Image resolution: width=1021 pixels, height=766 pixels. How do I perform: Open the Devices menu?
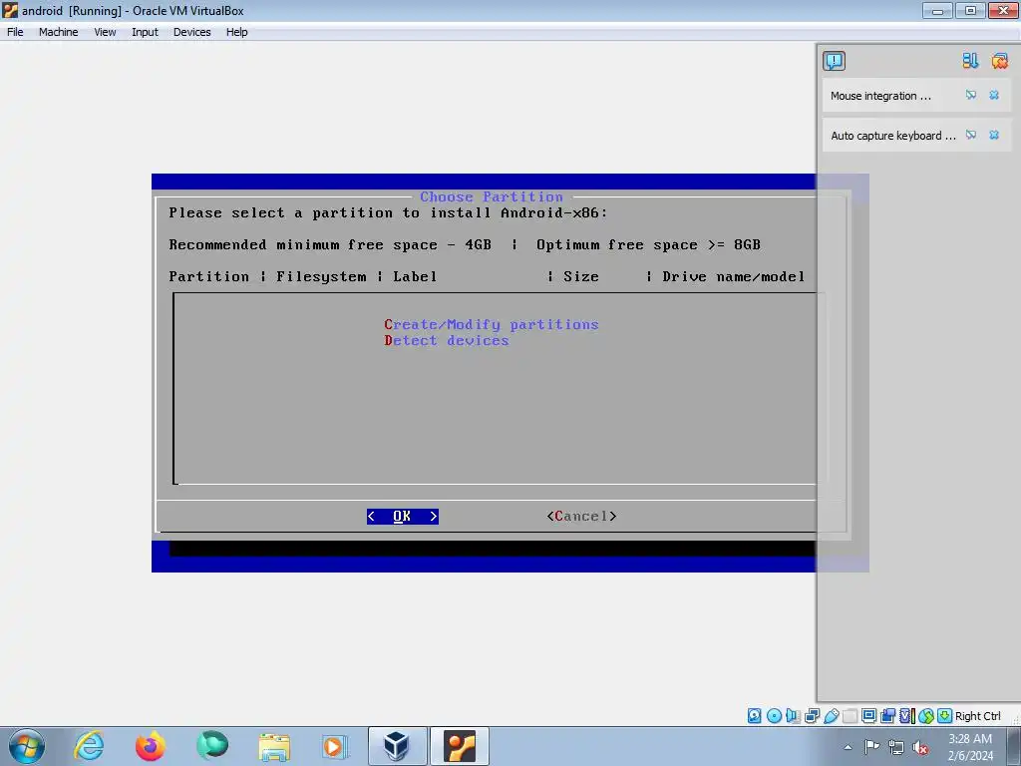tap(191, 32)
